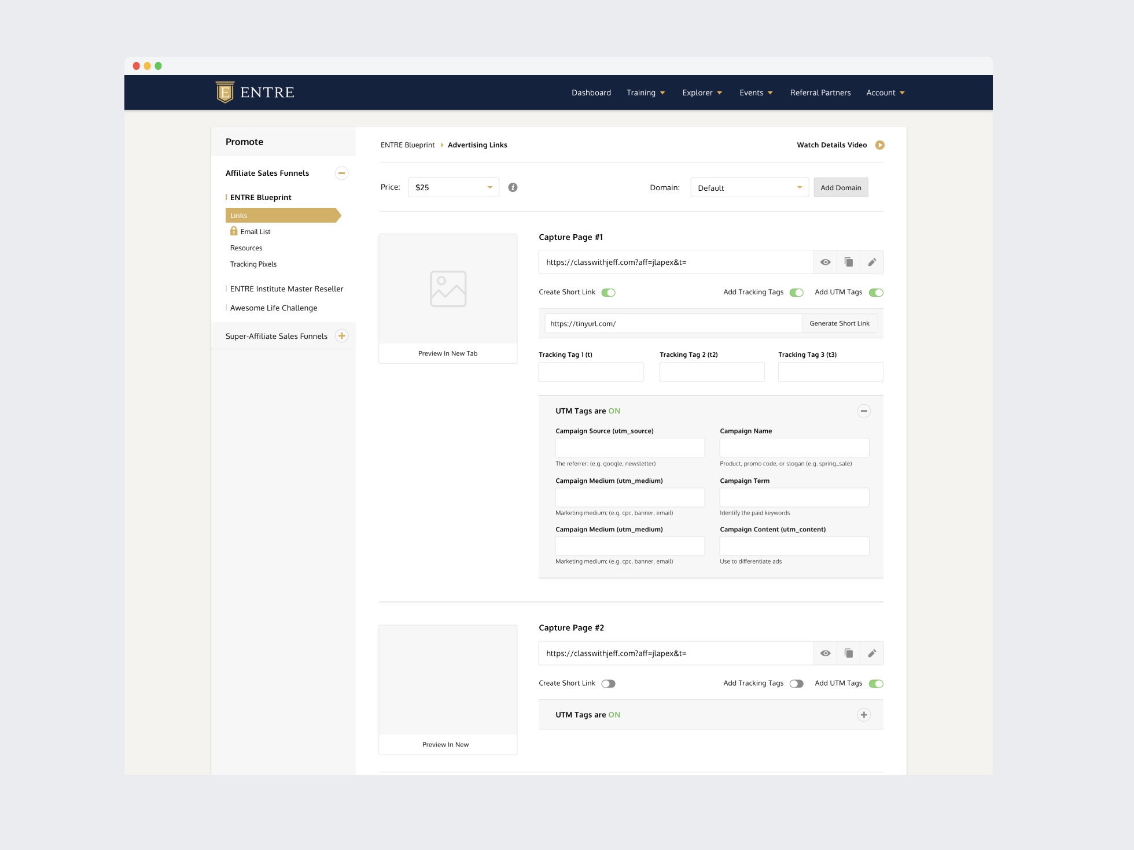
Task: Click Generate Short Link button
Action: tap(840, 323)
